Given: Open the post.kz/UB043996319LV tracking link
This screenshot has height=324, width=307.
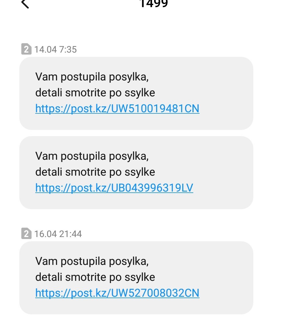Looking at the screenshot, I should click(114, 188).
